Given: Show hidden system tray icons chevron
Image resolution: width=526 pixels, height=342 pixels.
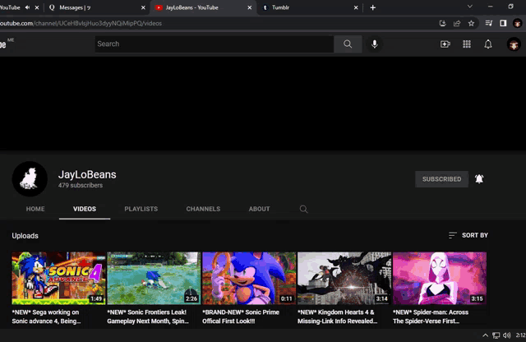Looking at the screenshot, I should [485, 335].
